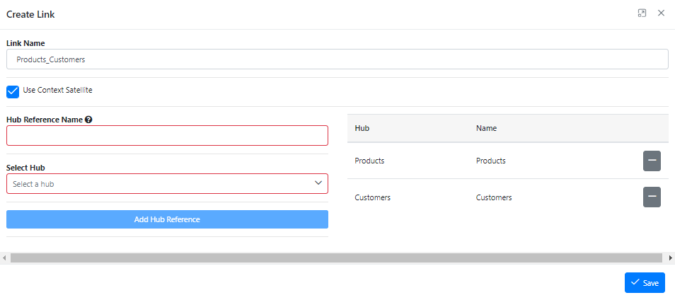The image size is (675, 300).
Task: Click into the Hub Reference Name field
Action: 167,136
